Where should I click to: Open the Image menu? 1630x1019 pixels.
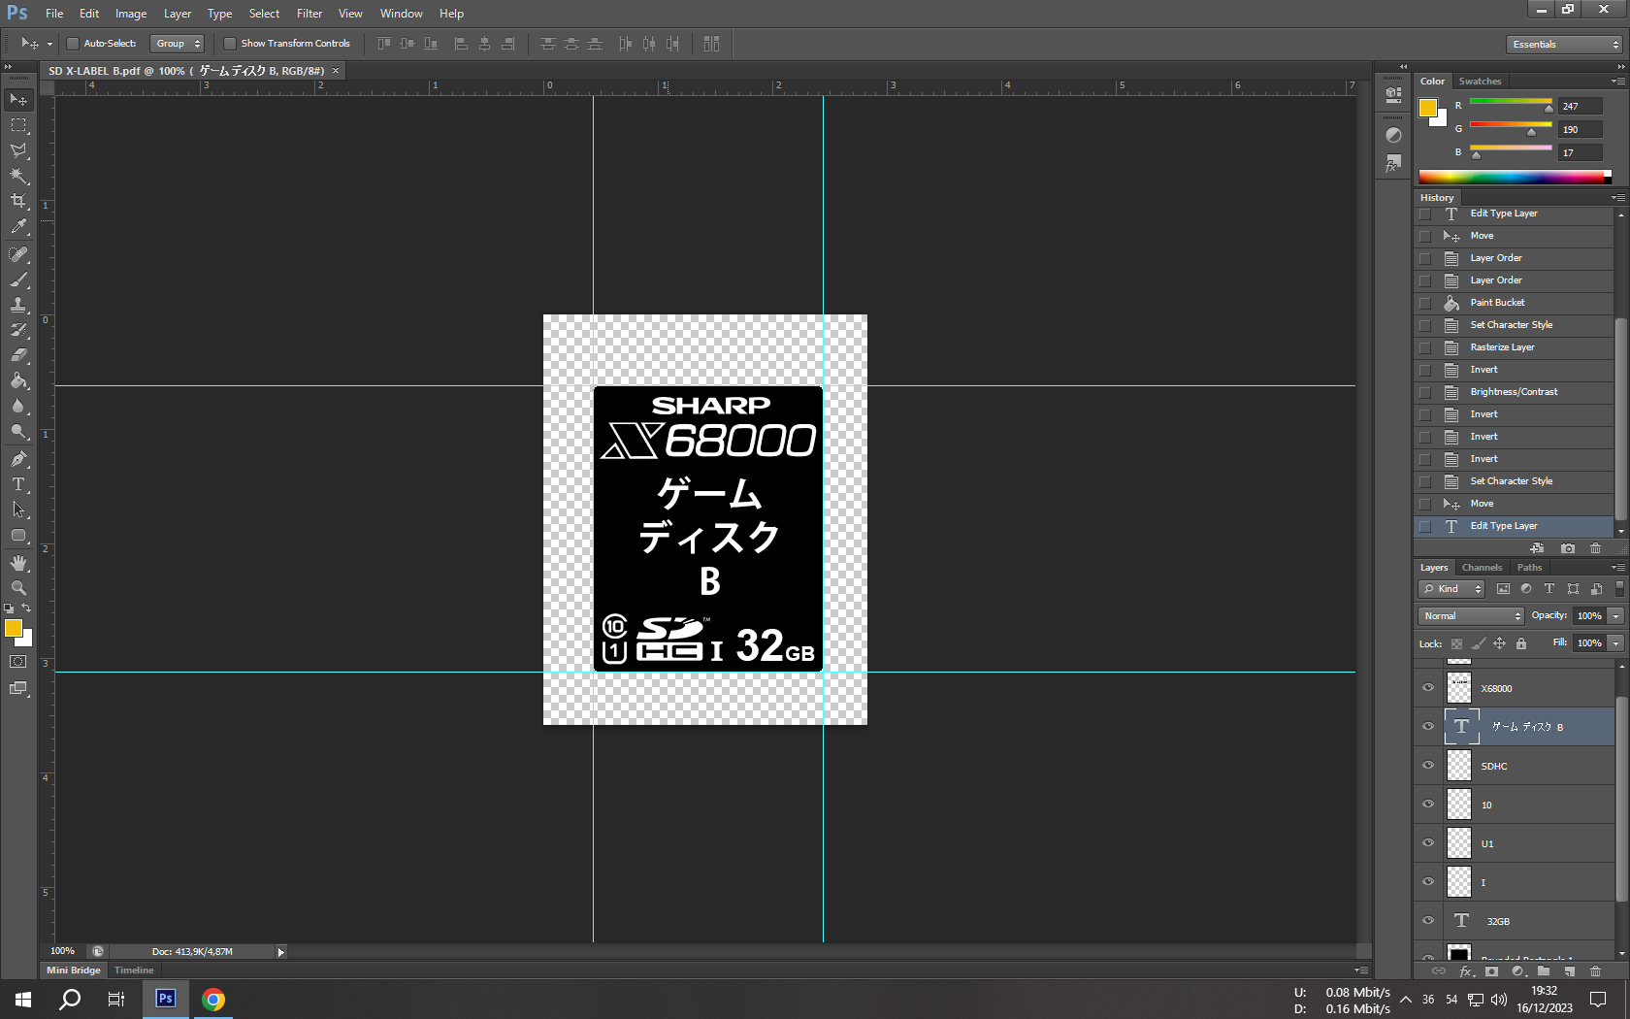click(131, 14)
